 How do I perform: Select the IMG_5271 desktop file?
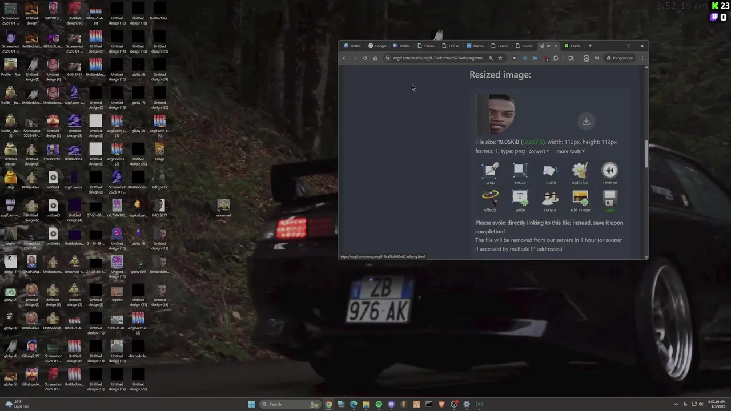(x=159, y=208)
